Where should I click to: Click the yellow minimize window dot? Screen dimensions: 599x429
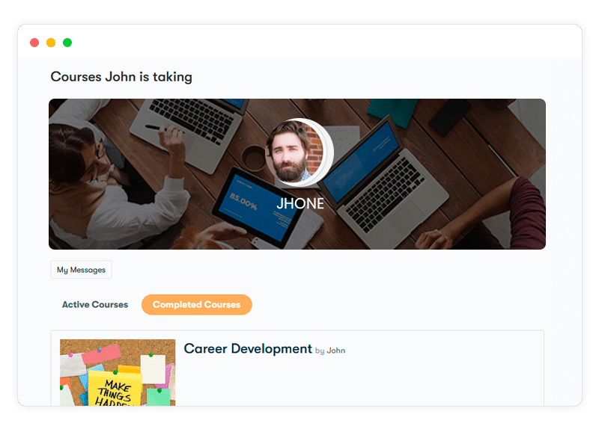[x=51, y=43]
